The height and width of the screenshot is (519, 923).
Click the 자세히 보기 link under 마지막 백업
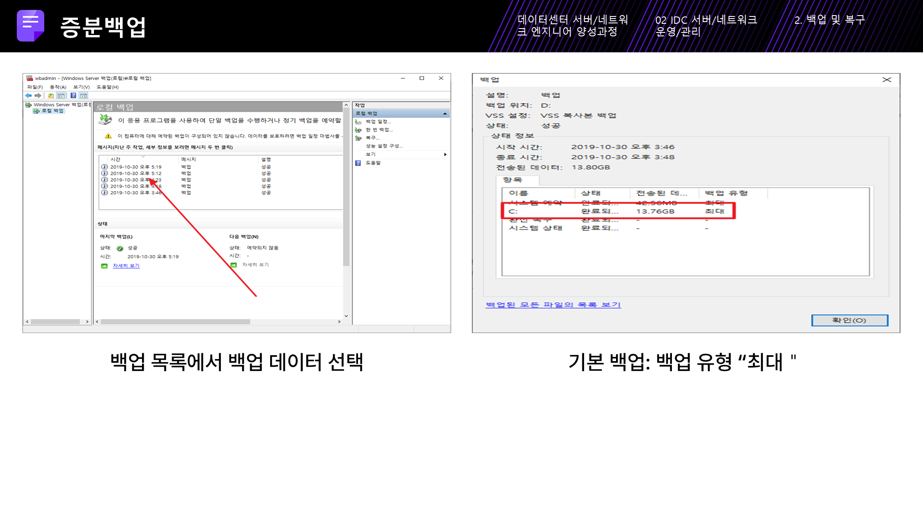pos(126,266)
